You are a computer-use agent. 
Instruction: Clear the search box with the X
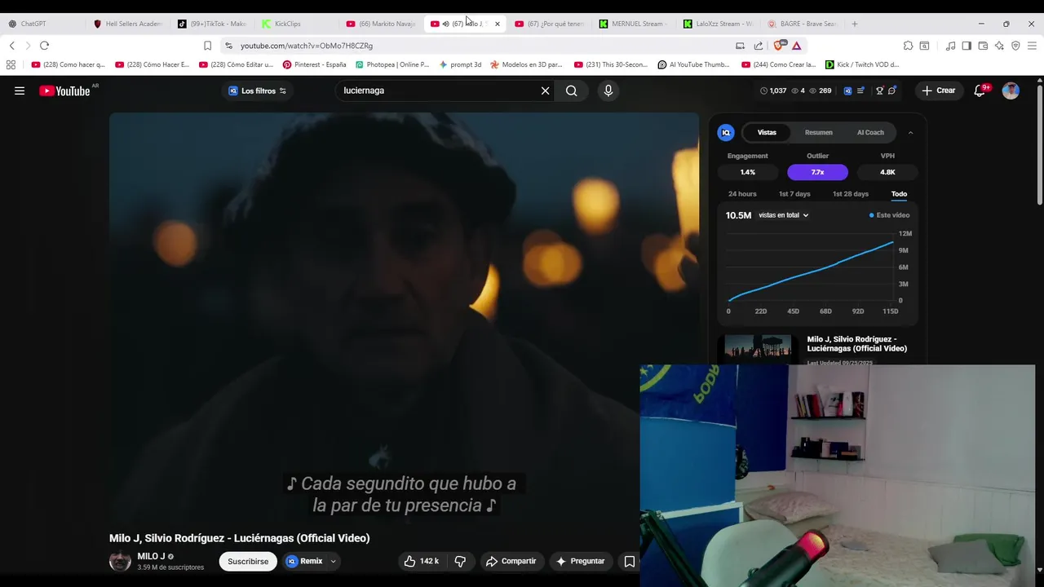coord(545,90)
